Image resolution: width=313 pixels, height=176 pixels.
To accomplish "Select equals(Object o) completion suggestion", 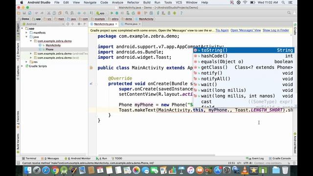I will tap(244, 62).
